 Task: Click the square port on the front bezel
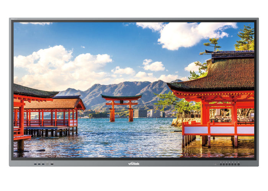tap(47, 163)
